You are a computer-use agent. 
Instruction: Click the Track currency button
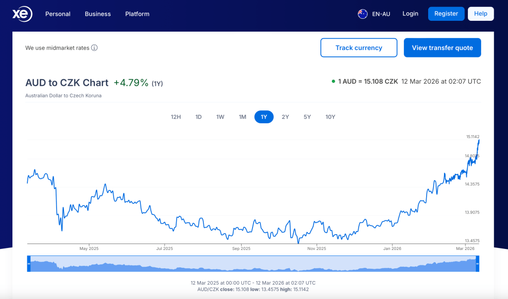[x=359, y=48]
